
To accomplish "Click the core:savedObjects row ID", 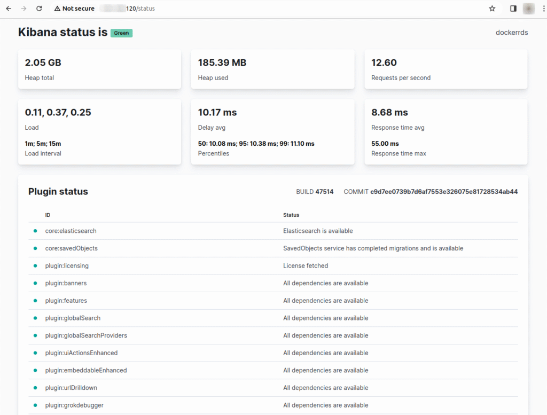I will pyautogui.click(x=71, y=248).
